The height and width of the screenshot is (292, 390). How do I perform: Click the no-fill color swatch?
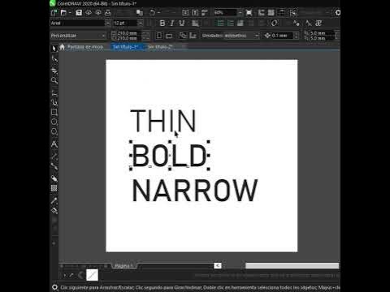click(92, 275)
